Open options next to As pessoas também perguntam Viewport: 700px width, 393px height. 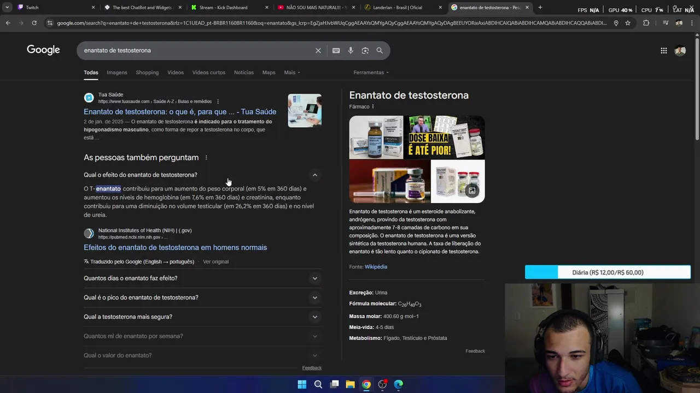pyautogui.click(x=206, y=158)
